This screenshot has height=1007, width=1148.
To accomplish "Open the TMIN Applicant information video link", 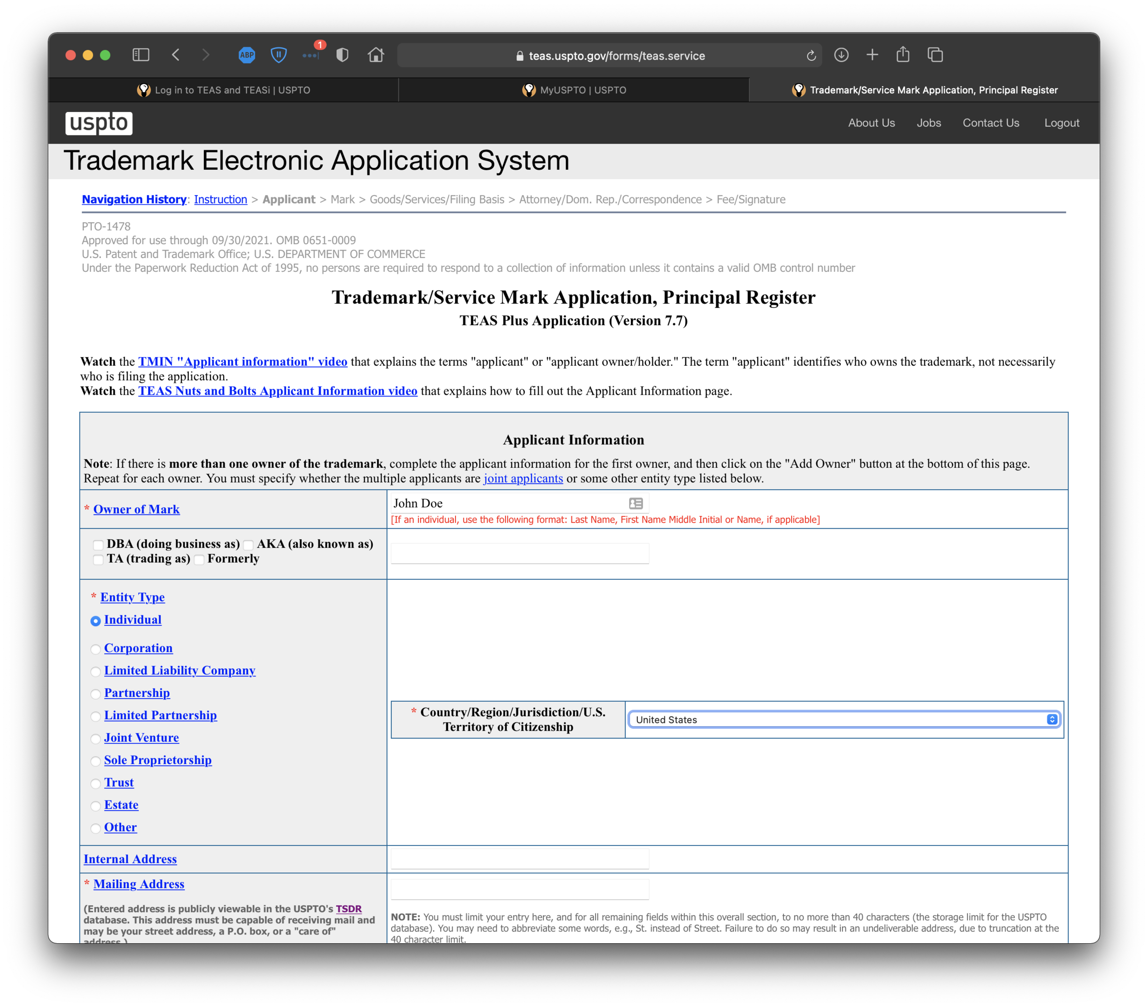I will (242, 362).
